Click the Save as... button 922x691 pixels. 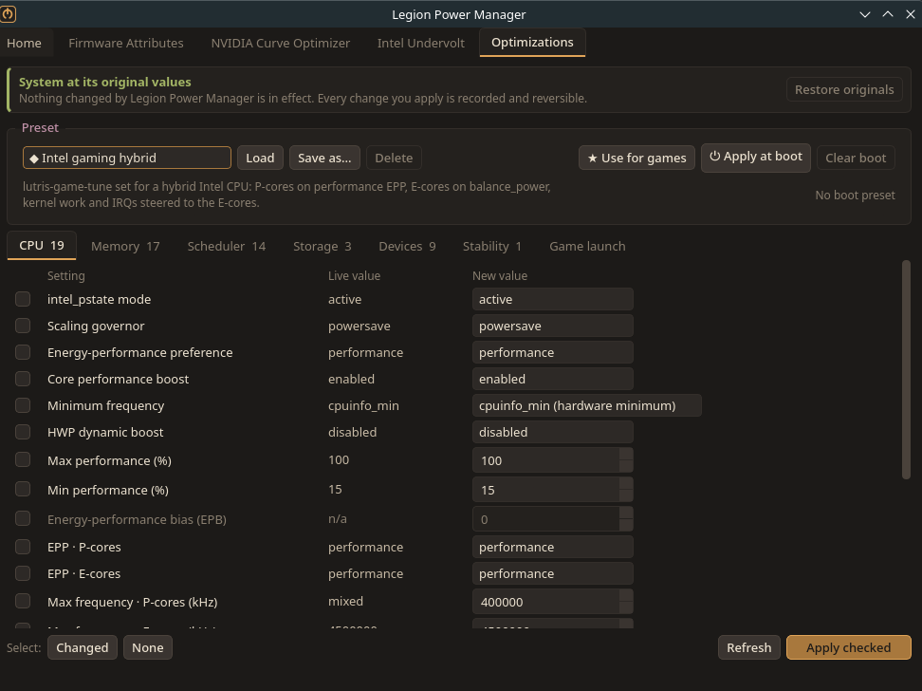[324, 158]
